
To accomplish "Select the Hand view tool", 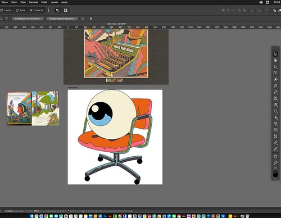I will [x=275, y=156].
